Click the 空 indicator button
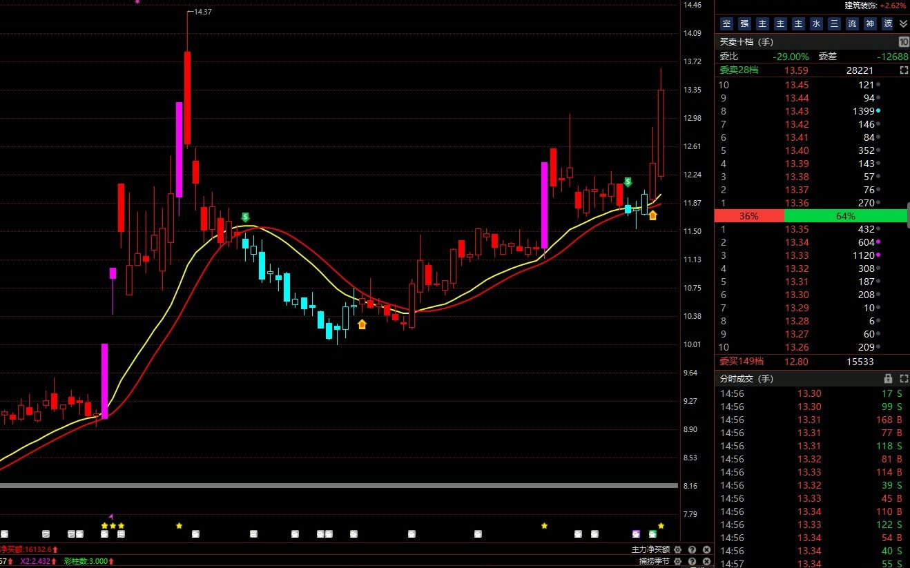 [726, 23]
